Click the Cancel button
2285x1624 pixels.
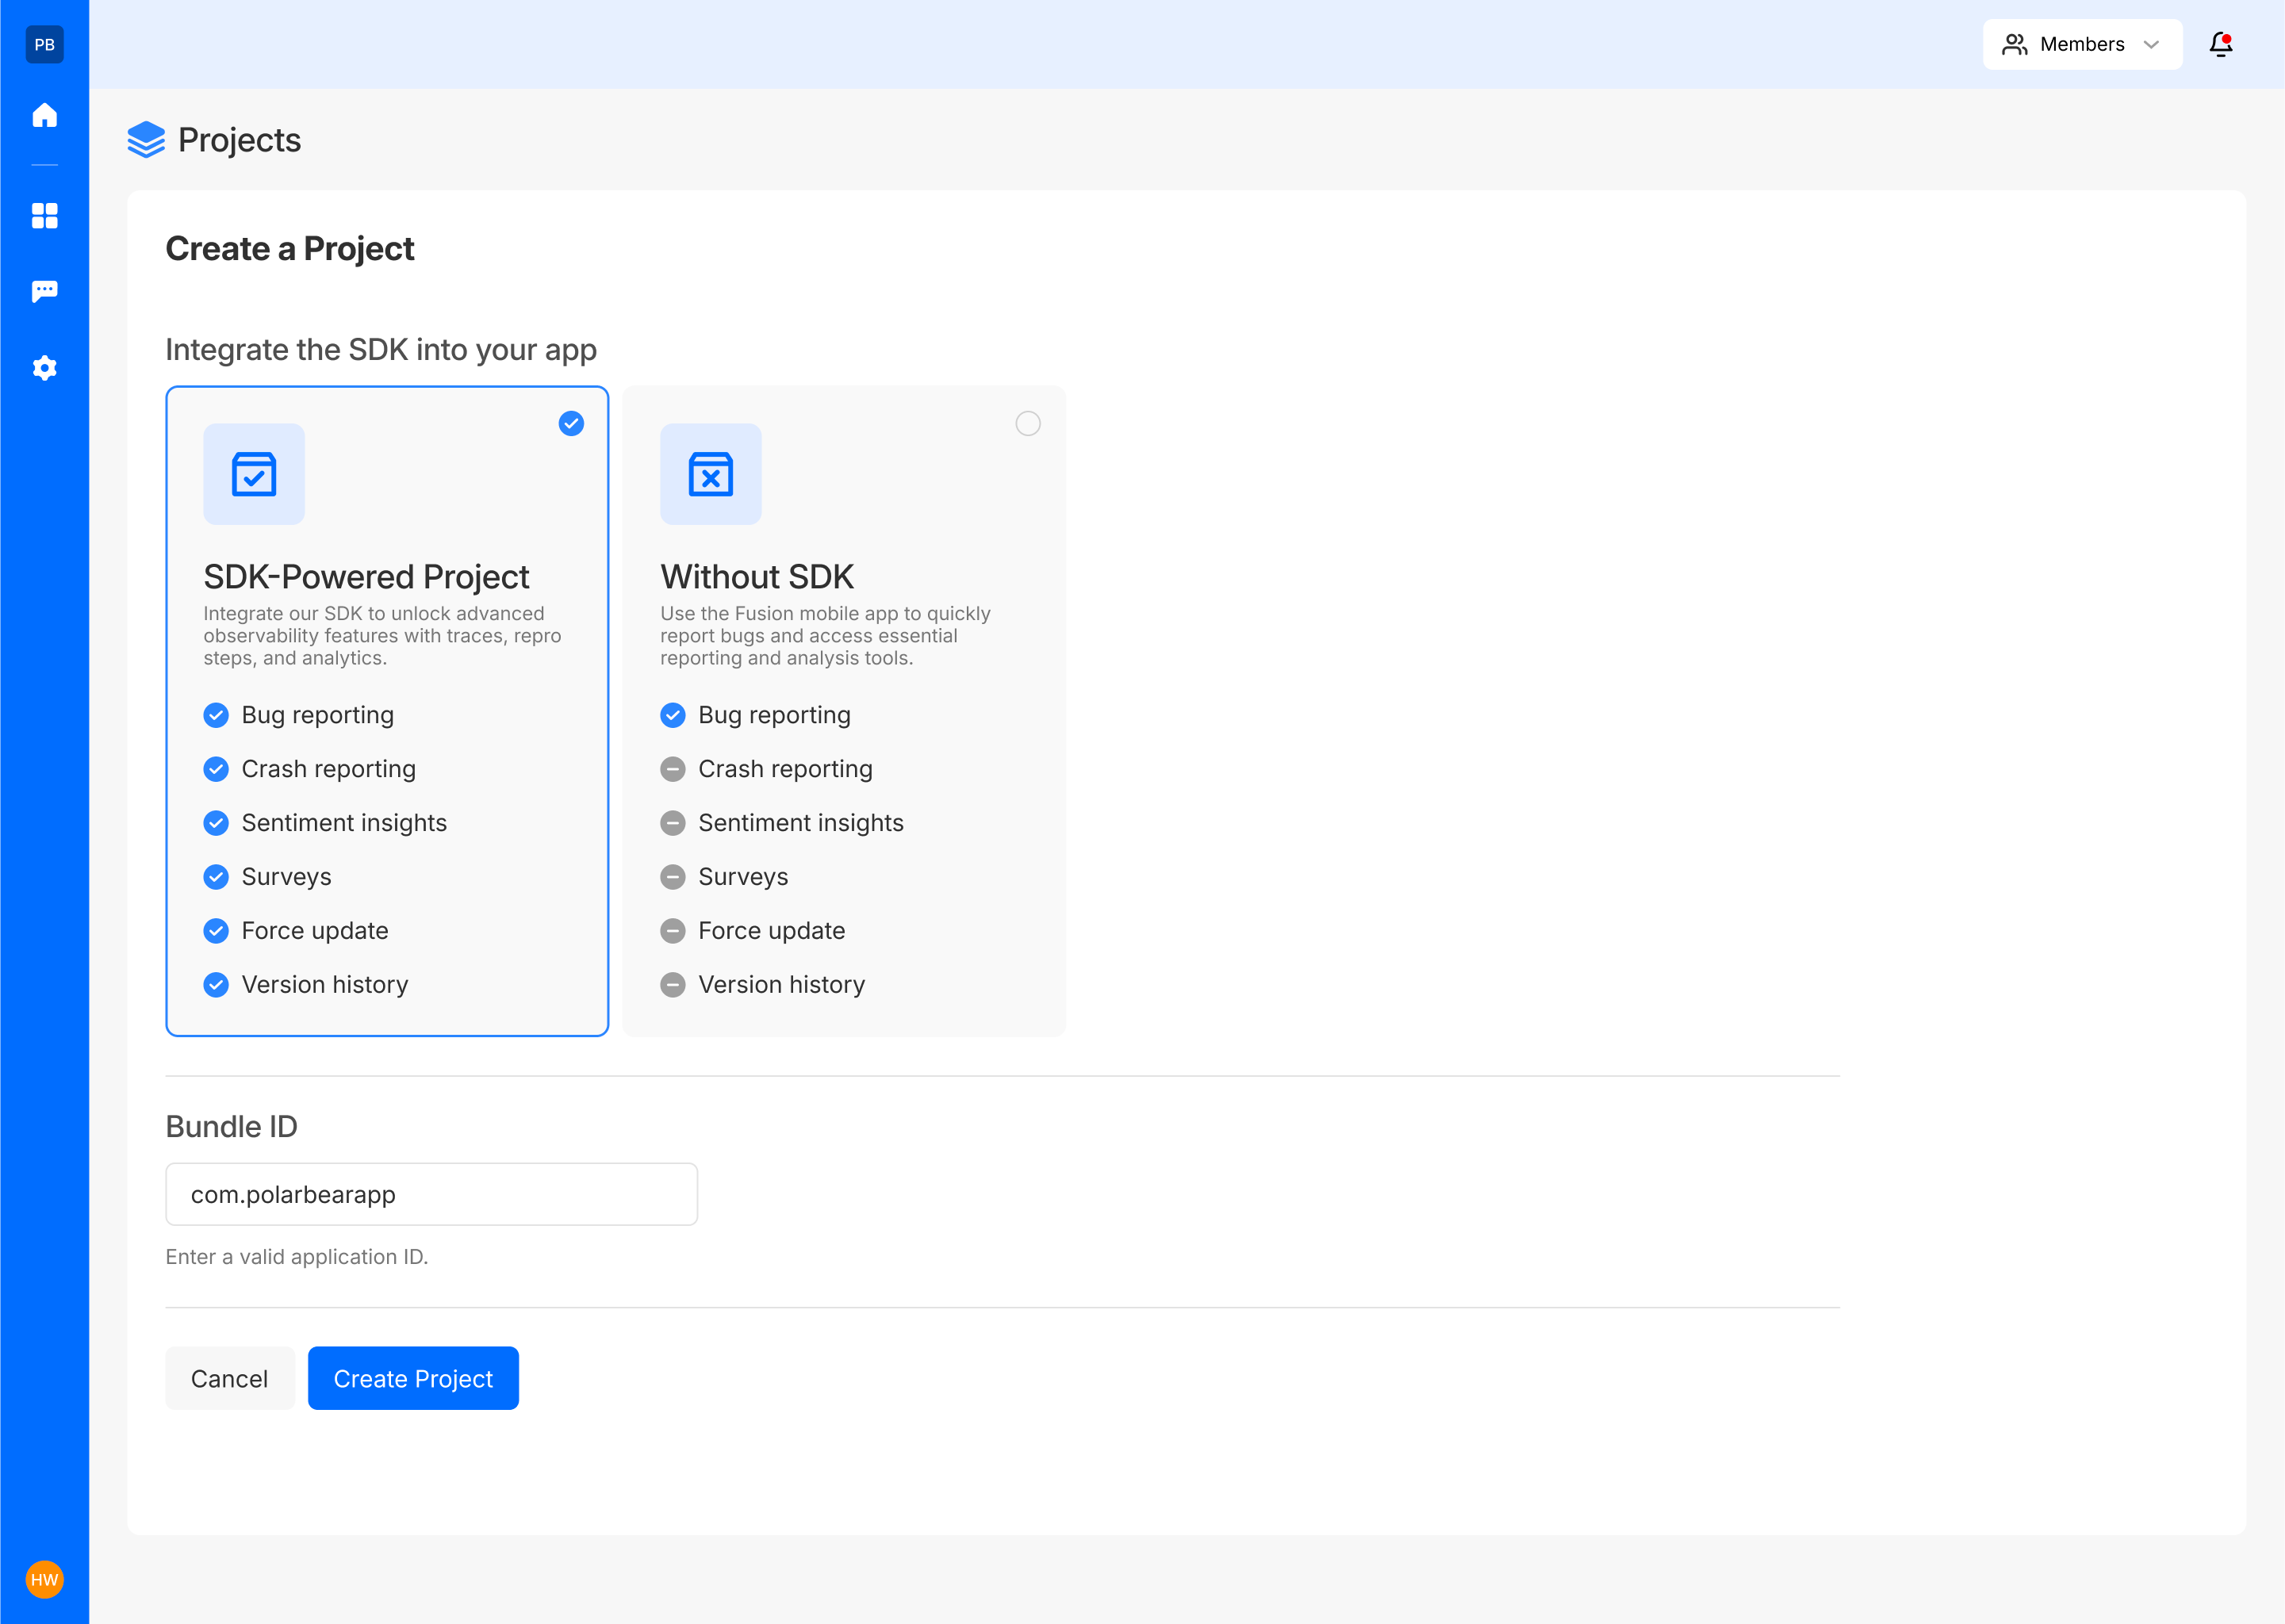pyautogui.click(x=229, y=1378)
